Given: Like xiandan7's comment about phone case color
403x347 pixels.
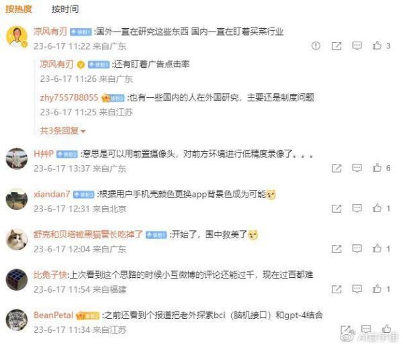Looking at the screenshot, I should pyautogui.click(x=377, y=208).
